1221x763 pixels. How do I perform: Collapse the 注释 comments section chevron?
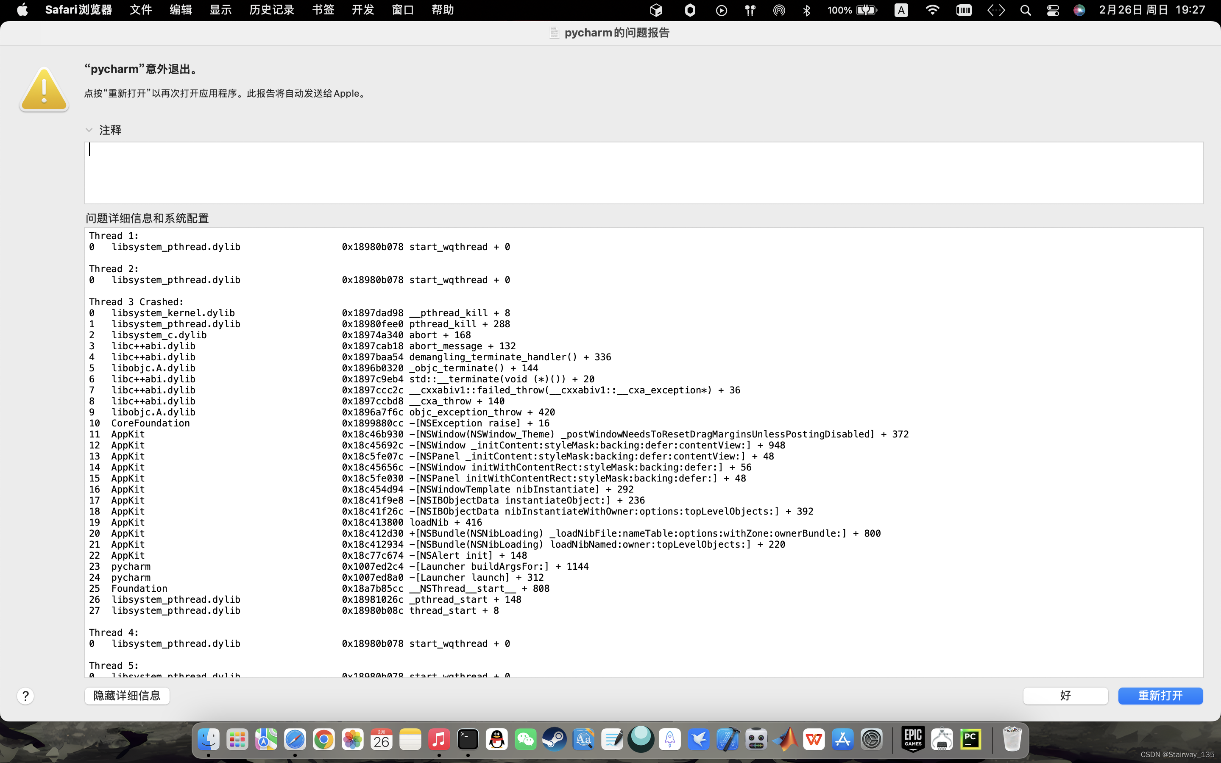click(x=89, y=130)
